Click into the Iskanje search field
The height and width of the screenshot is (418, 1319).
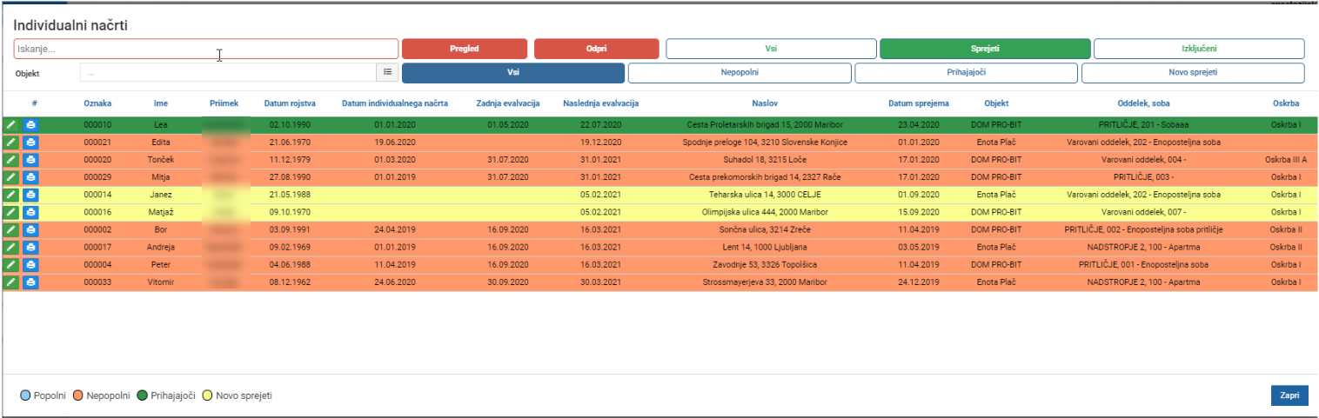(x=206, y=49)
